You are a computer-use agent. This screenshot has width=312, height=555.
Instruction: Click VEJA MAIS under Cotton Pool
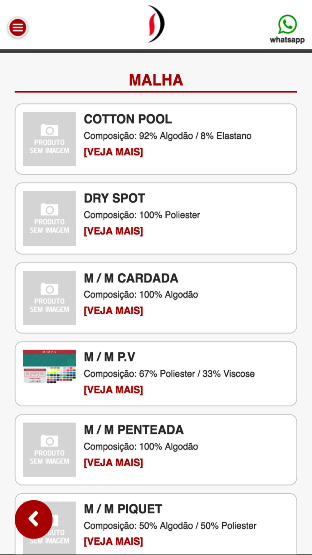[113, 152]
